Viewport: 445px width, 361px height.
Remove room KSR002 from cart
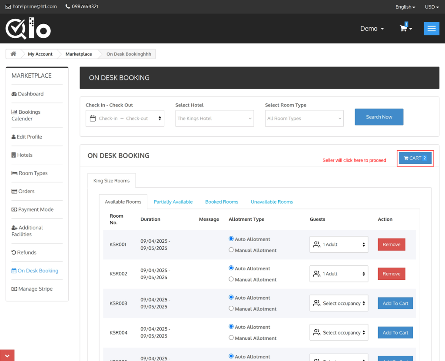pos(392,274)
